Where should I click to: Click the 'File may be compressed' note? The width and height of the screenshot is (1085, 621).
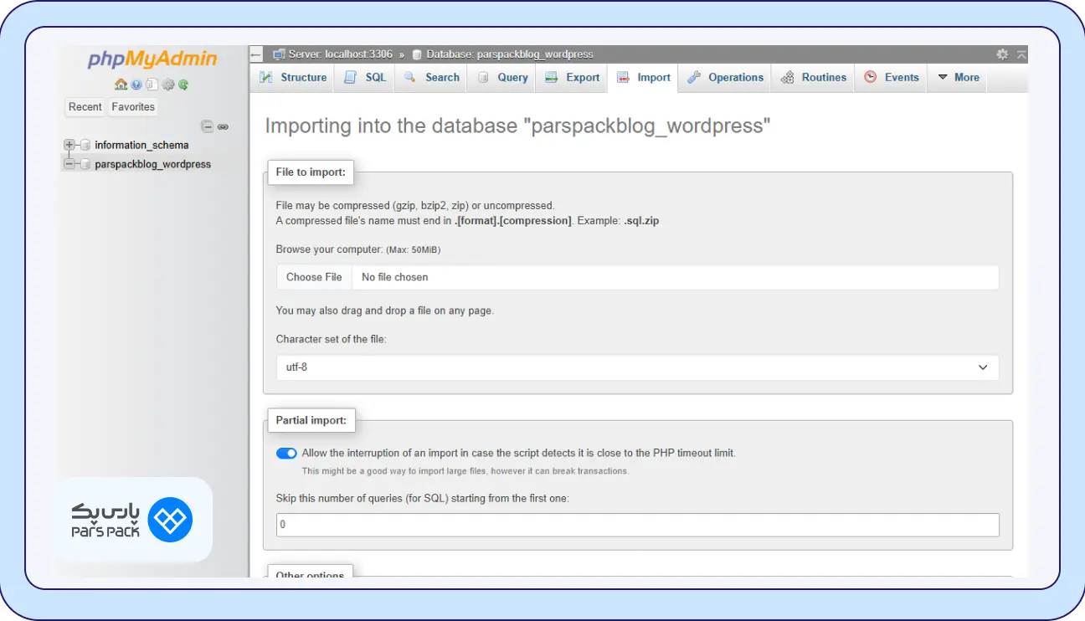[x=415, y=205]
